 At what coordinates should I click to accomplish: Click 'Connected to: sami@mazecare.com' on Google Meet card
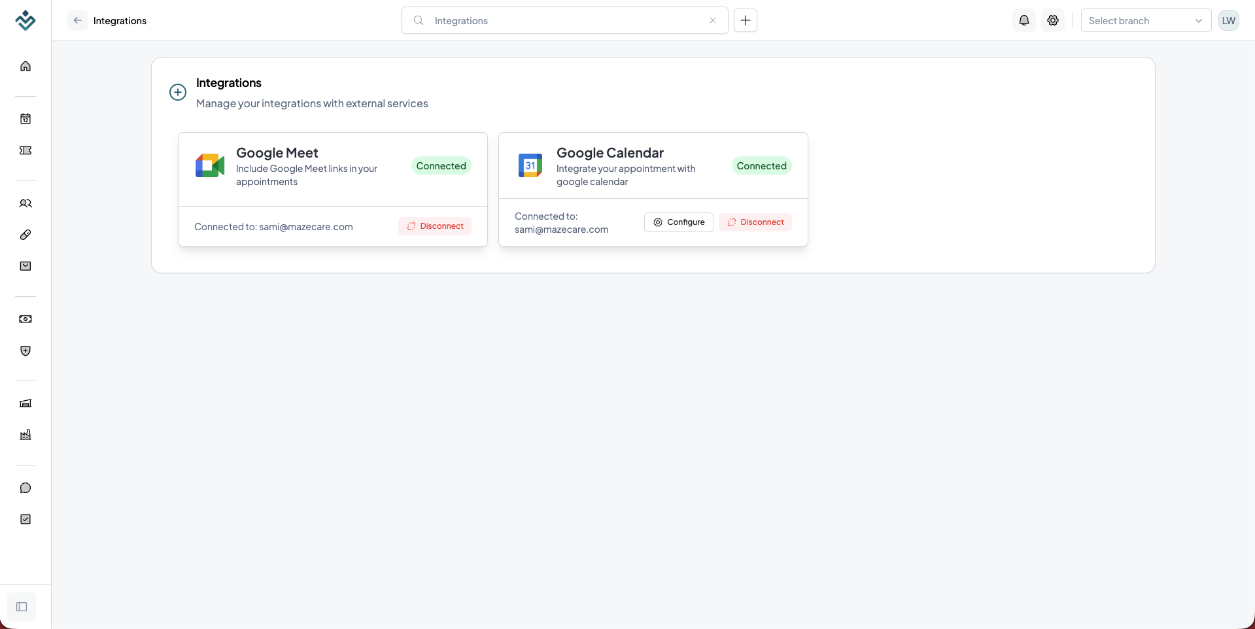(x=273, y=227)
